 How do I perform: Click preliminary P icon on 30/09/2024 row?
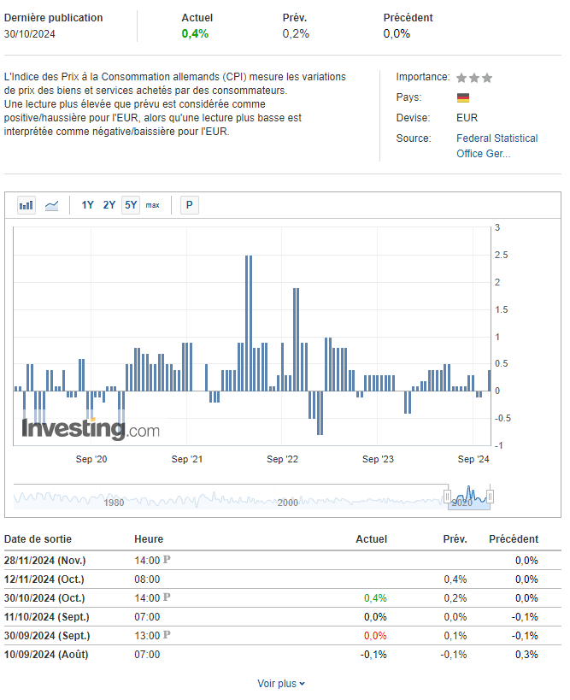point(167,635)
